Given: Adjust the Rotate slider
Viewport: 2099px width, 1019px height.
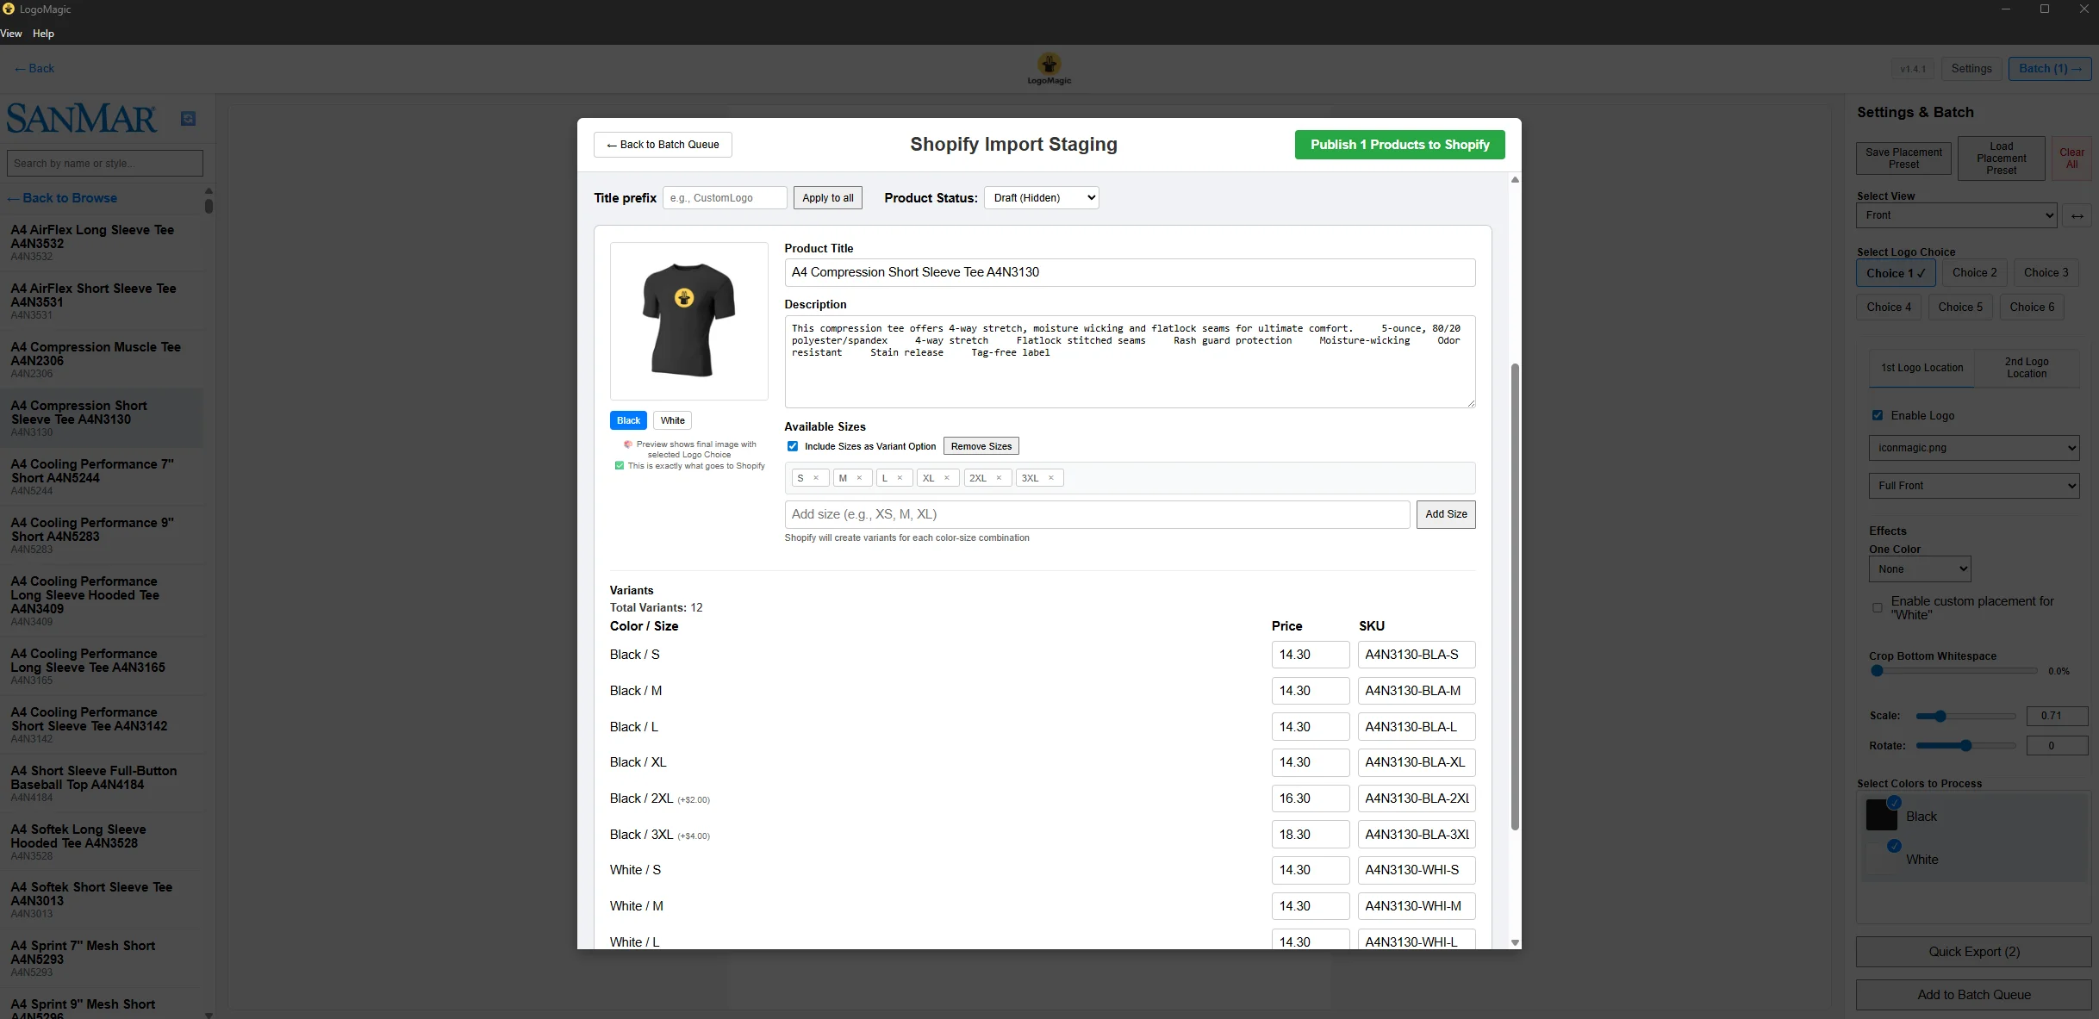Looking at the screenshot, I should [1965, 746].
